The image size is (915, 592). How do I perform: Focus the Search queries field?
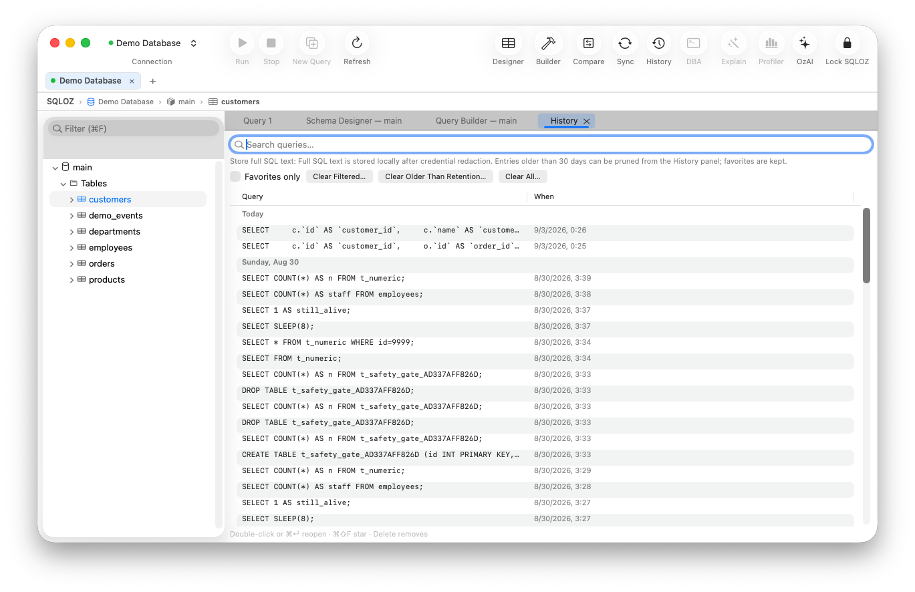pyautogui.click(x=551, y=144)
